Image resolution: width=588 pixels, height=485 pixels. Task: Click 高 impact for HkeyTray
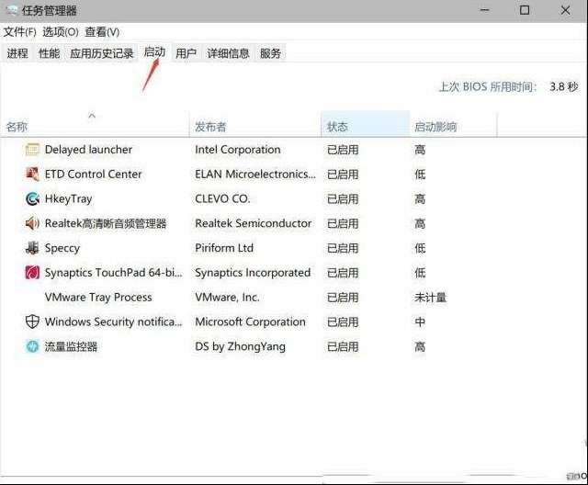420,199
